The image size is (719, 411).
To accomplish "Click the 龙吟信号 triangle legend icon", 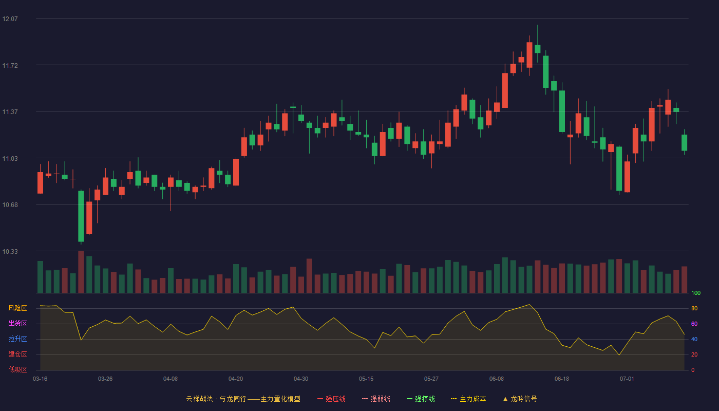I will [x=505, y=399].
